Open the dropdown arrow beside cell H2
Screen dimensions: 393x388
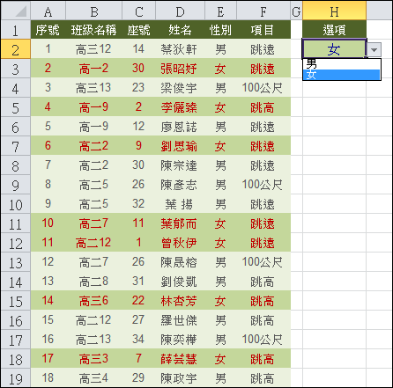[374, 50]
